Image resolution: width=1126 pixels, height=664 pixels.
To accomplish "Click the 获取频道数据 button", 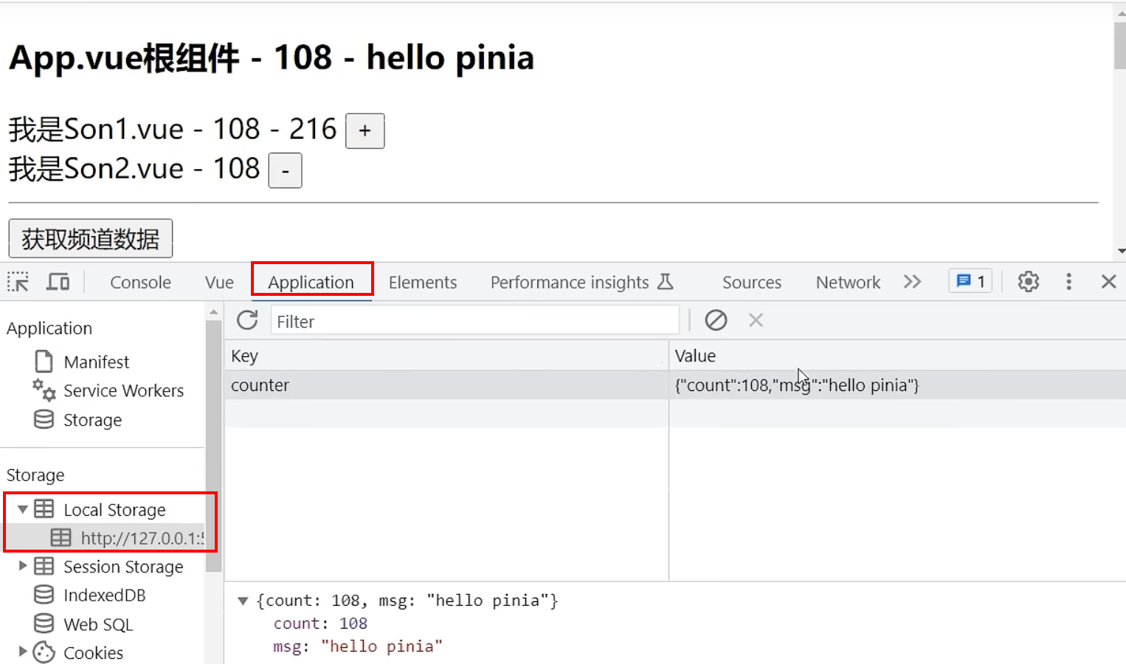I will pos(91,238).
